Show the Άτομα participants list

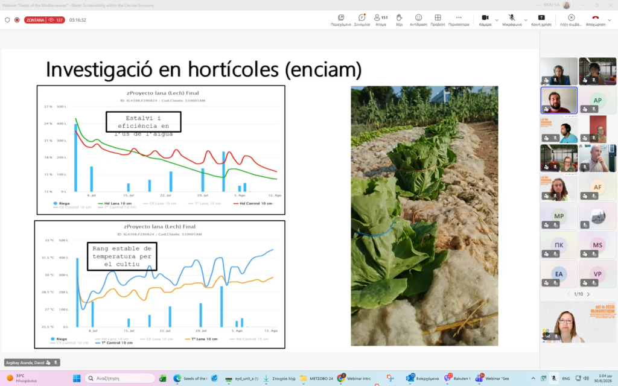(381, 20)
